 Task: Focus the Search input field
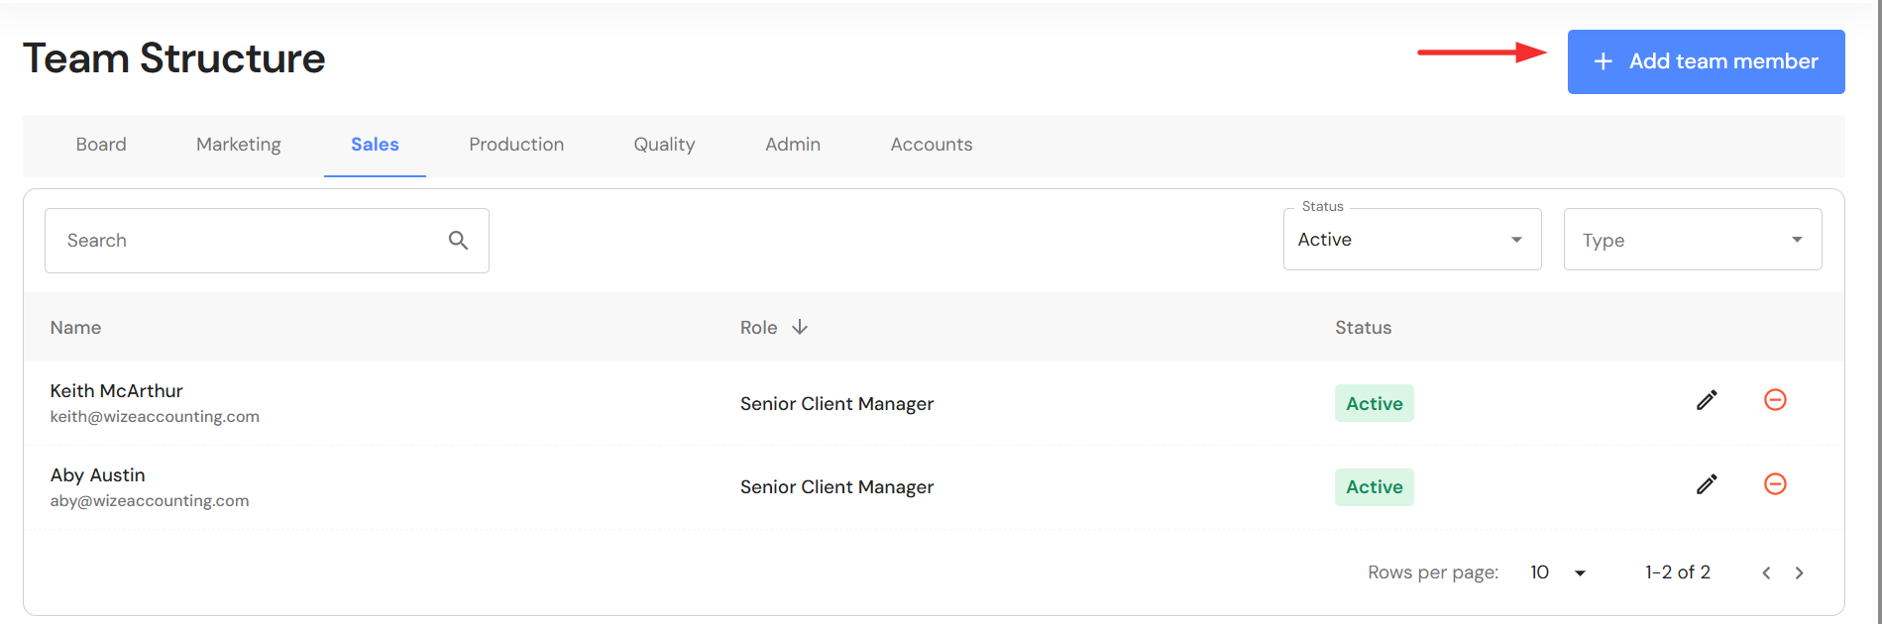[248, 241]
